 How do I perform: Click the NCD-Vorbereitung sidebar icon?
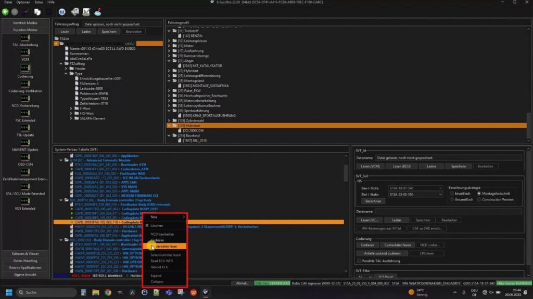pos(25,99)
